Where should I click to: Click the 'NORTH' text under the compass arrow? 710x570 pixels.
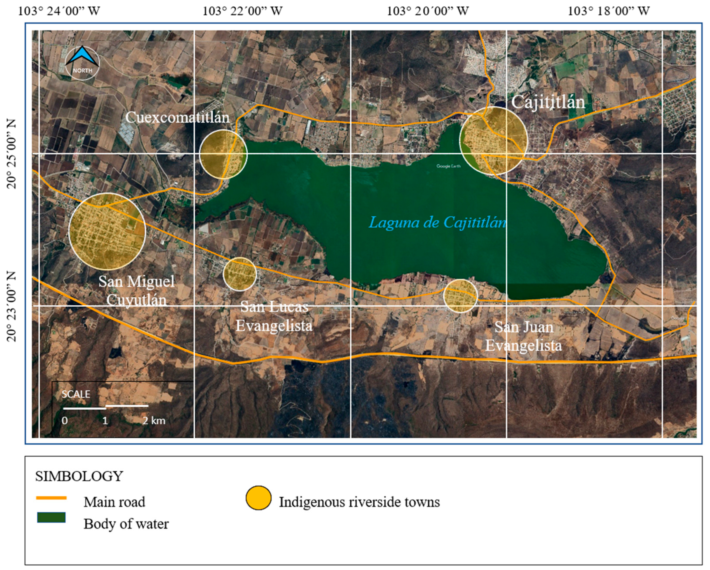coord(82,71)
